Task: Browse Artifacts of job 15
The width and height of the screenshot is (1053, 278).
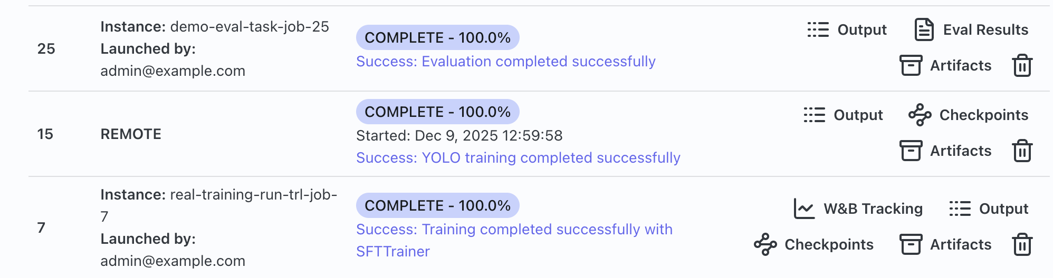Action: pos(945,151)
